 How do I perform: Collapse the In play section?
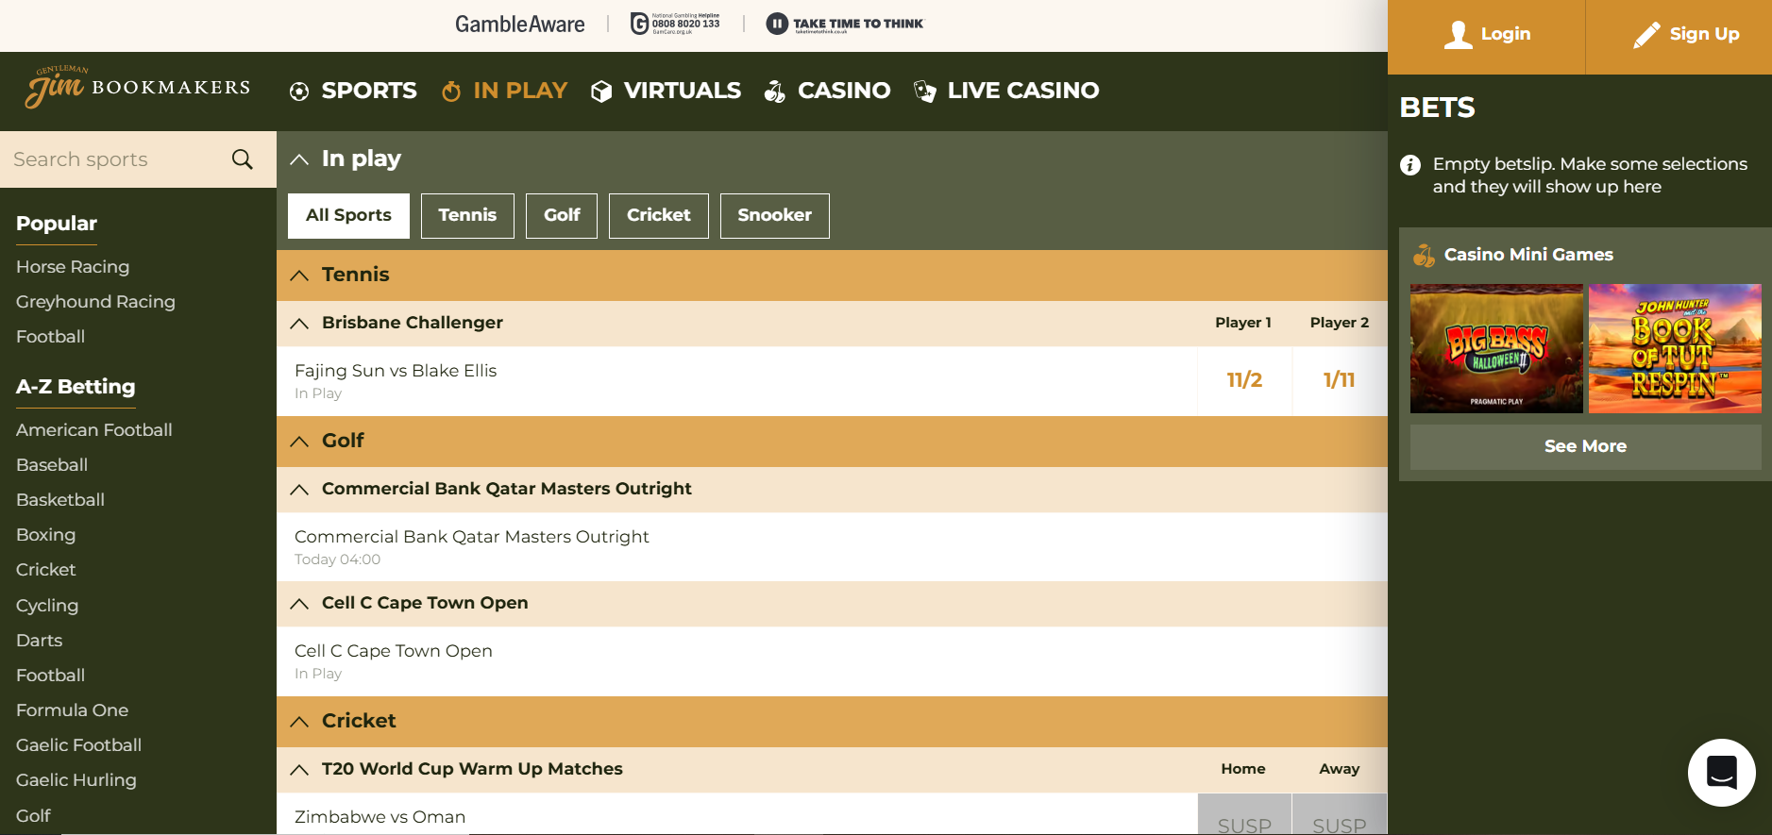pos(299,159)
